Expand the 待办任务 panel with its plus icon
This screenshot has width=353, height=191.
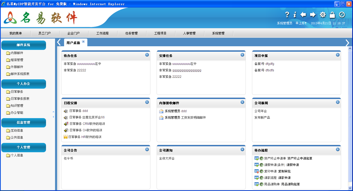tap(147, 55)
